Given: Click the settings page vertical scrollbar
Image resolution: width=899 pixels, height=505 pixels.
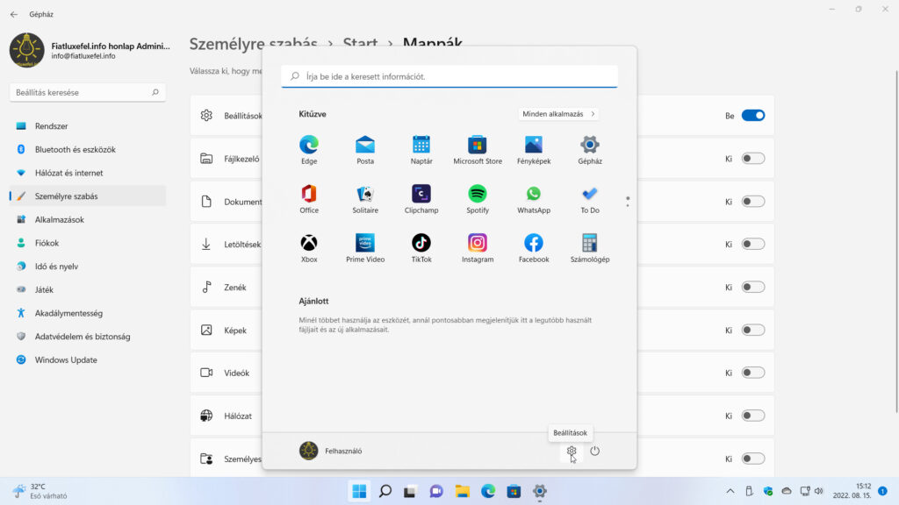Looking at the screenshot, I should coord(896,240).
